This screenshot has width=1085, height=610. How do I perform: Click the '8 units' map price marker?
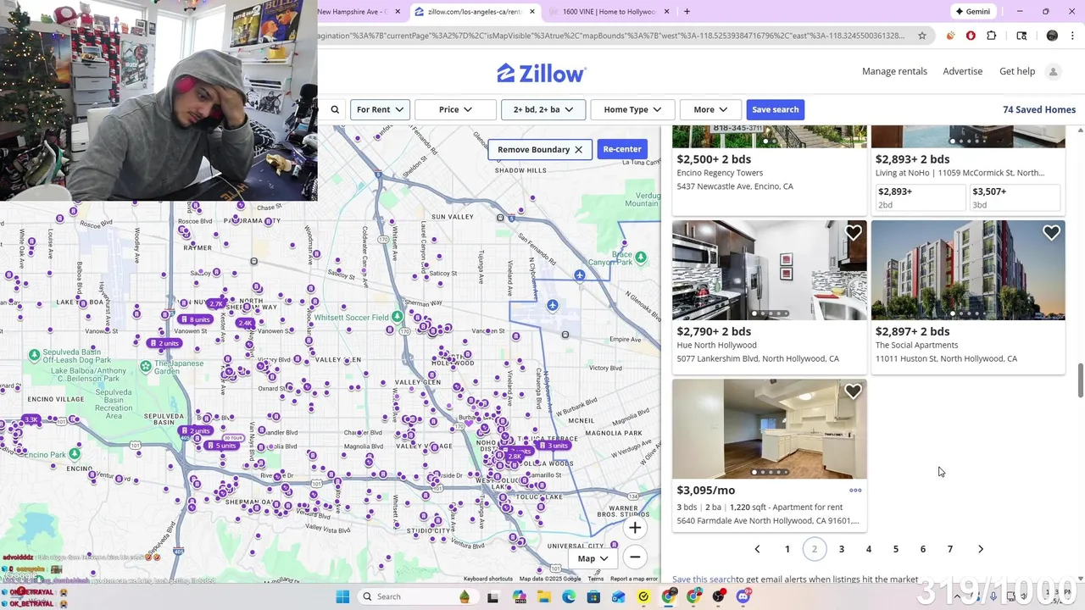click(x=194, y=319)
